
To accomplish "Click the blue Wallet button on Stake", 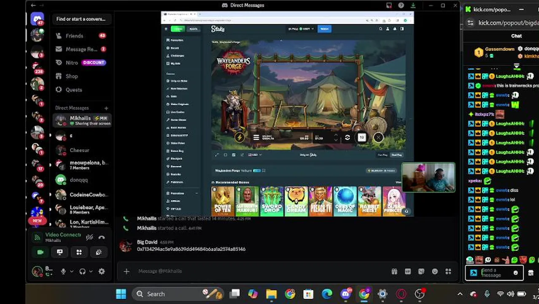I will click(325, 29).
